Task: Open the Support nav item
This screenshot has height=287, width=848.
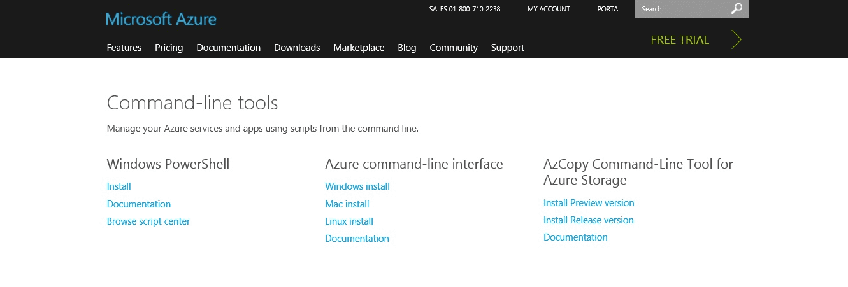Action: 508,48
